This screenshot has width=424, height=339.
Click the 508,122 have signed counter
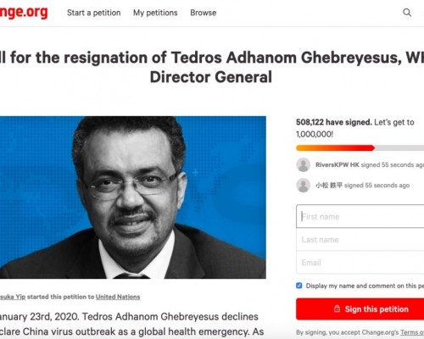click(x=334, y=122)
